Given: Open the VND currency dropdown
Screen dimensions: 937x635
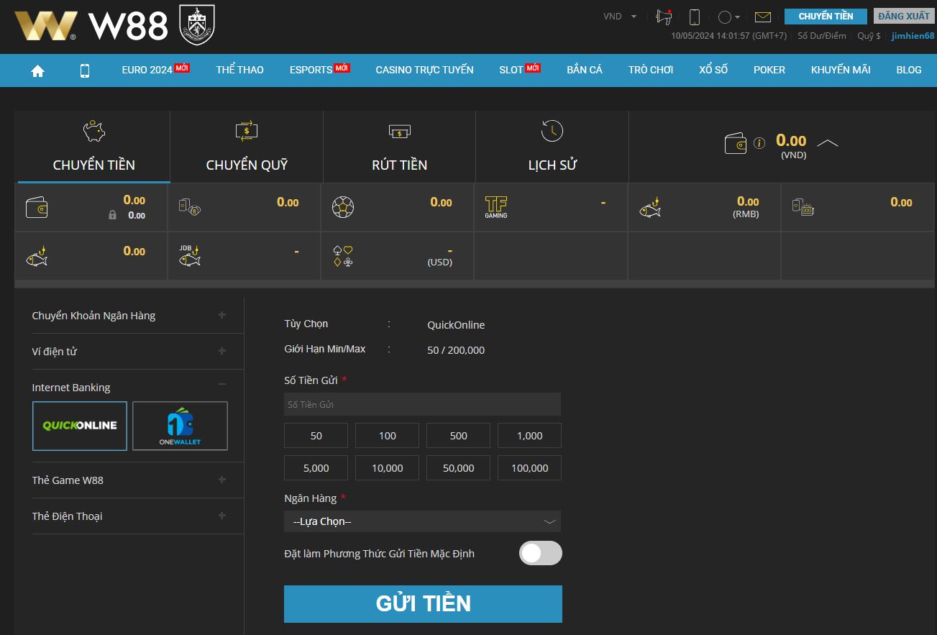Looking at the screenshot, I should [x=620, y=17].
